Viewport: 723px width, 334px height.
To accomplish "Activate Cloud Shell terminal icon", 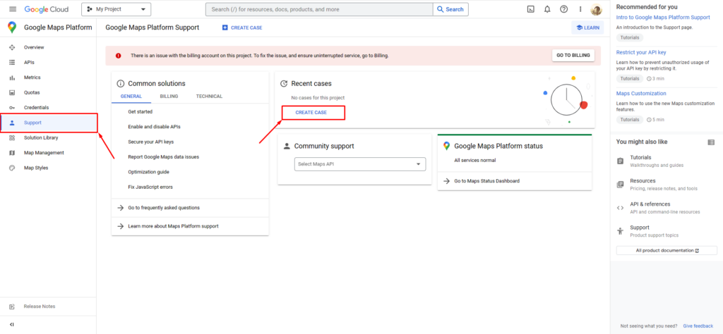I will pos(531,9).
